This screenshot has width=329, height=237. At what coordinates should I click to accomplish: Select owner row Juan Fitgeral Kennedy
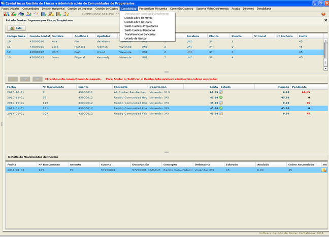164,57
